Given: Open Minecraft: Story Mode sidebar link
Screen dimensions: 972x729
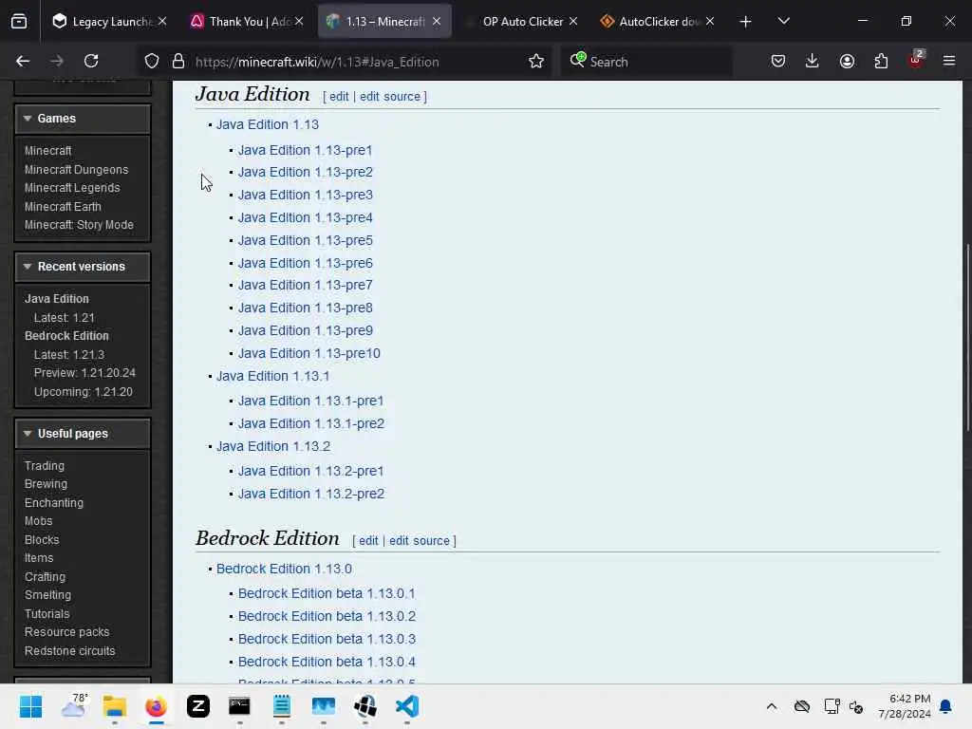Looking at the screenshot, I should 79,225.
